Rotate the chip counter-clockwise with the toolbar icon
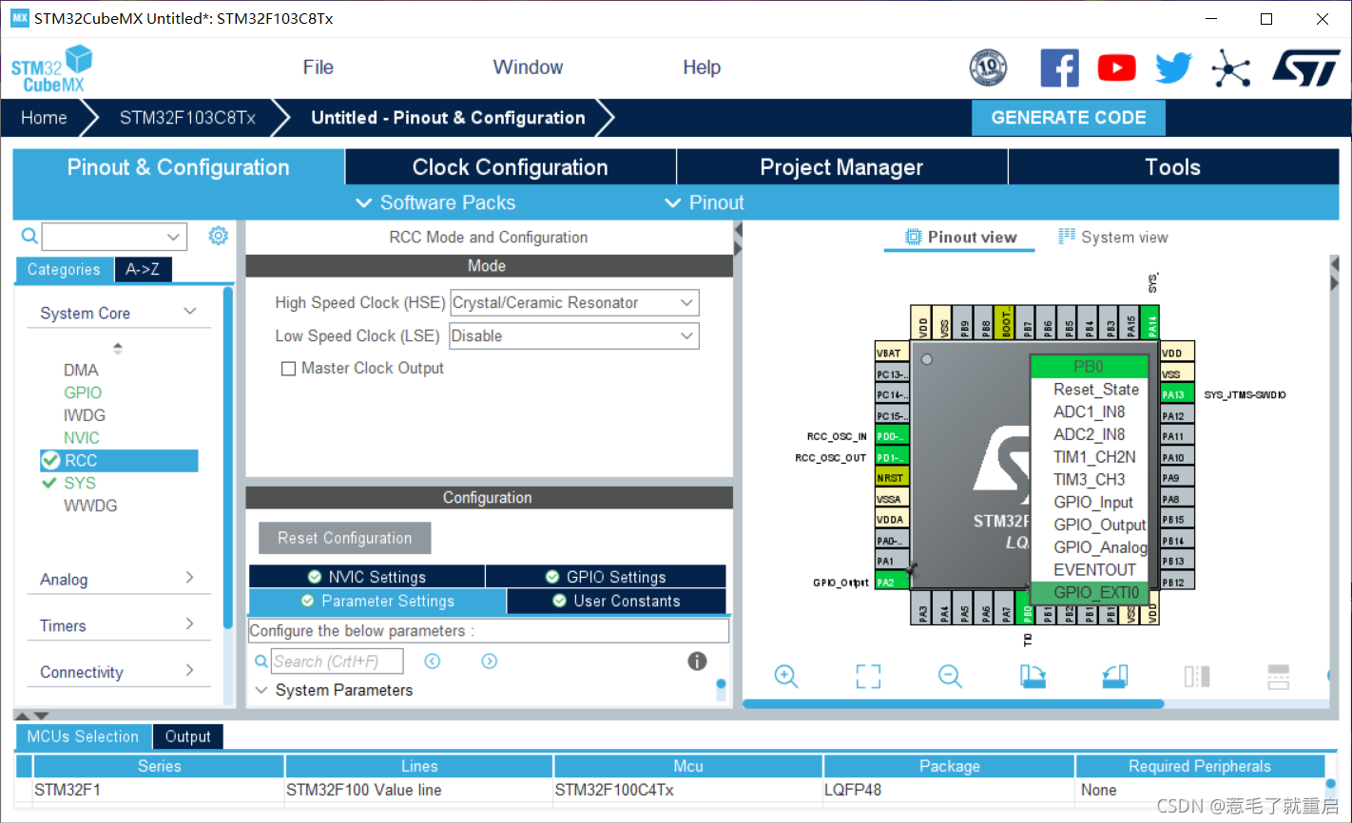 point(1114,676)
